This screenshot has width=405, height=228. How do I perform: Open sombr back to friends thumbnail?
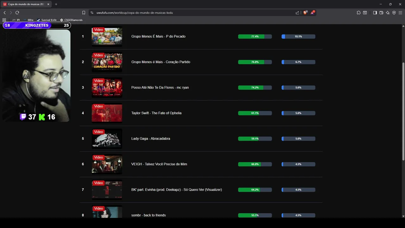107,212
